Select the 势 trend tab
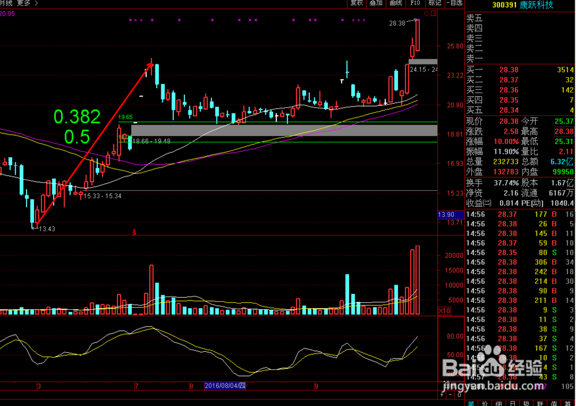 (x=526, y=403)
